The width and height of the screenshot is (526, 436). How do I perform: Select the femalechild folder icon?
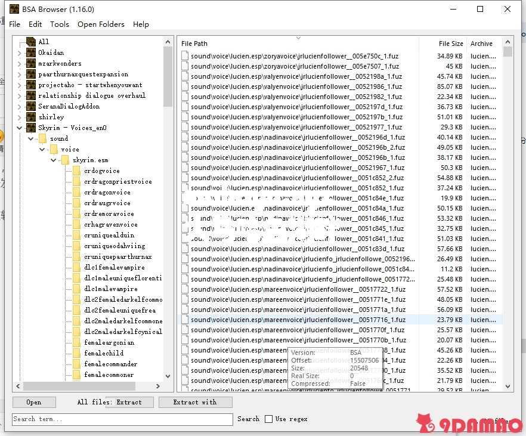tap(76, 353)
